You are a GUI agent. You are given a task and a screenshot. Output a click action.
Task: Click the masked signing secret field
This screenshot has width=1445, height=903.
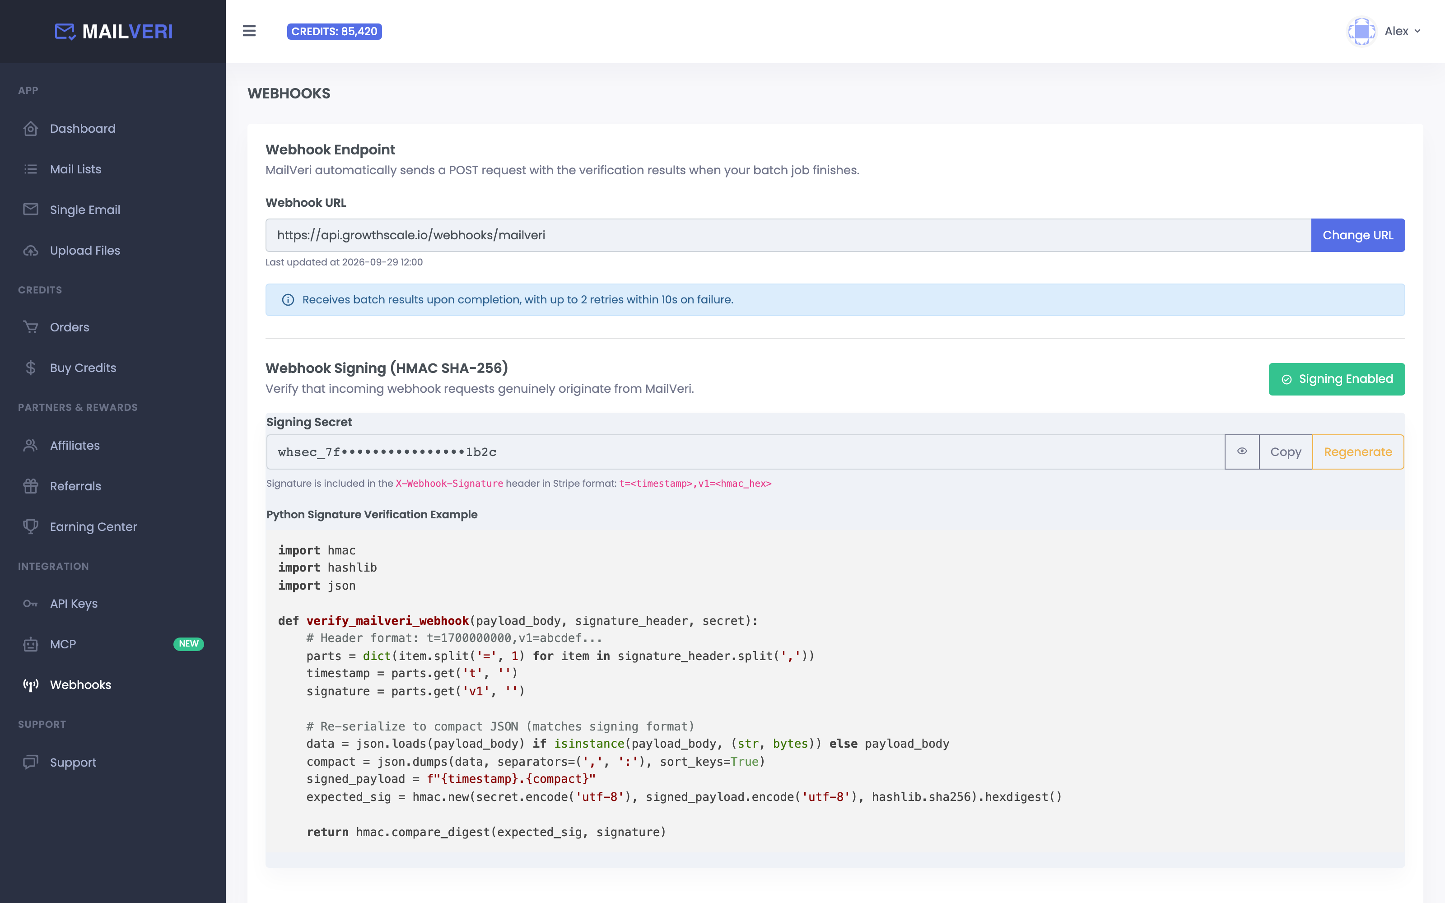point(745,451)
